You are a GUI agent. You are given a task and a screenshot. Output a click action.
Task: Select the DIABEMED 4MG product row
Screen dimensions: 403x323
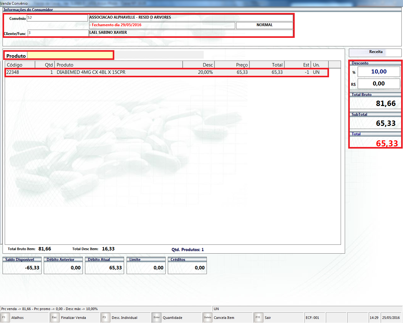[91, 72]
